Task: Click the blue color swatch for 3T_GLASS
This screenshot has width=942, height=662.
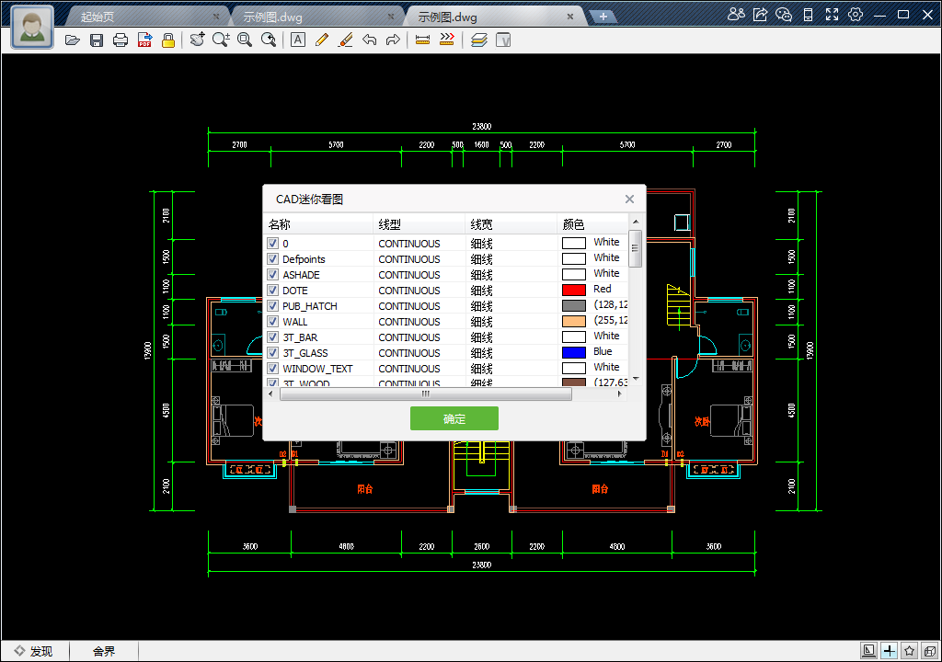Action: pos(573,352)
